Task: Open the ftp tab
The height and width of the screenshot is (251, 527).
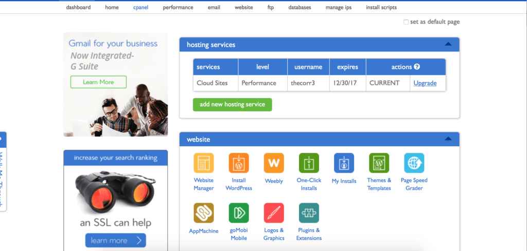Action: (271, 7)
